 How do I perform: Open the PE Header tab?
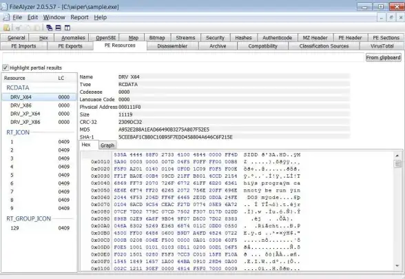[x=351, y=38]
